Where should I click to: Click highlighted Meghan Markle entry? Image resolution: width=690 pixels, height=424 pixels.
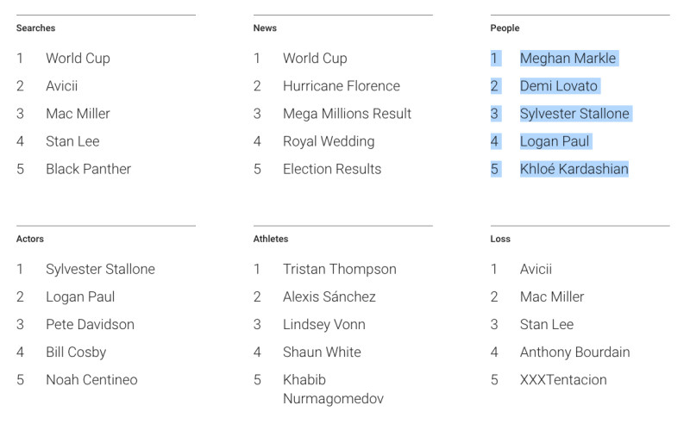tap(568, 58)
